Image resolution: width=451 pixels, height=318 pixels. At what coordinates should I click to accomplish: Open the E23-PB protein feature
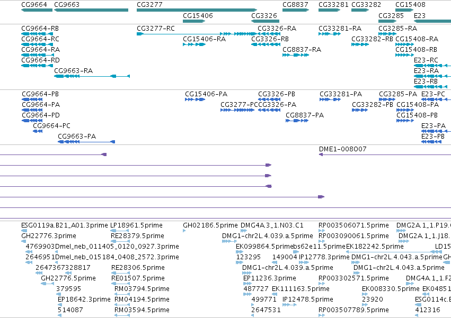(431, 142)
